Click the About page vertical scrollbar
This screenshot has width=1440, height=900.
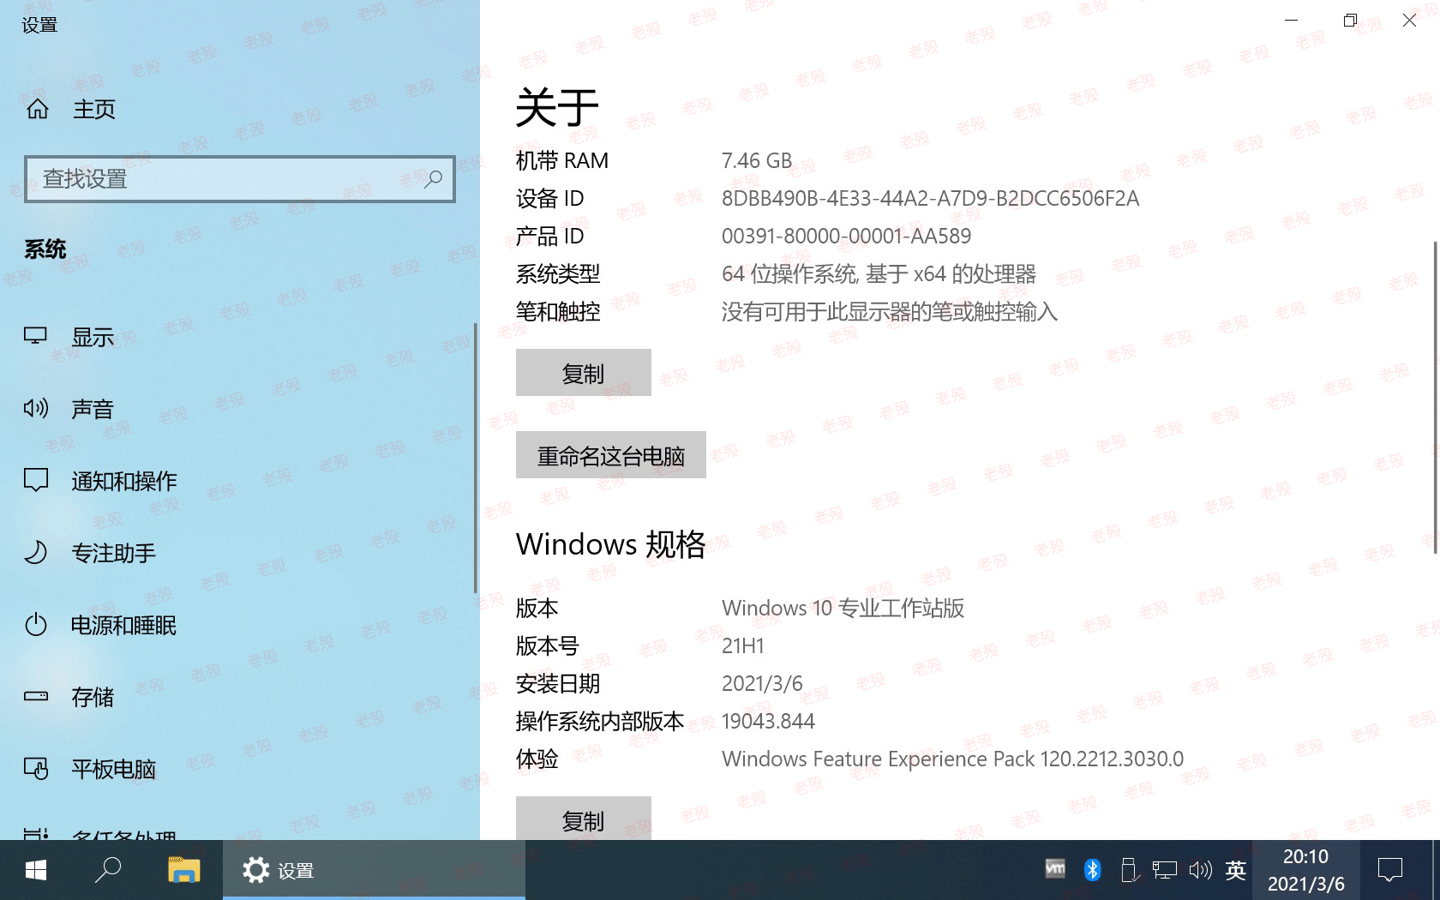point(1437,396)
